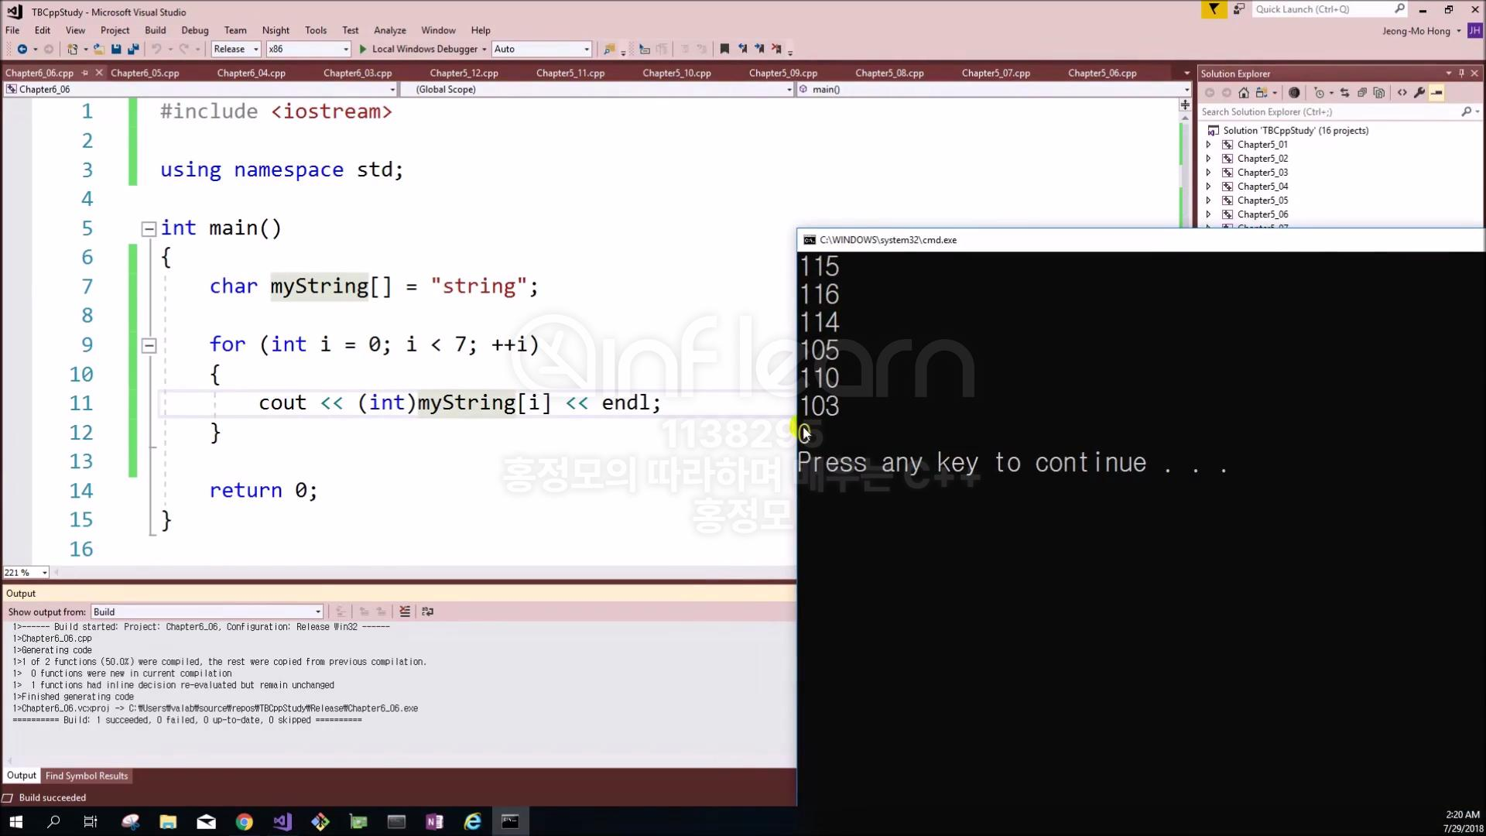This screenshot has height=836, width=1486.
Task: Click Solution Explorer Properties wrench icon
Action: (1419, 93)
